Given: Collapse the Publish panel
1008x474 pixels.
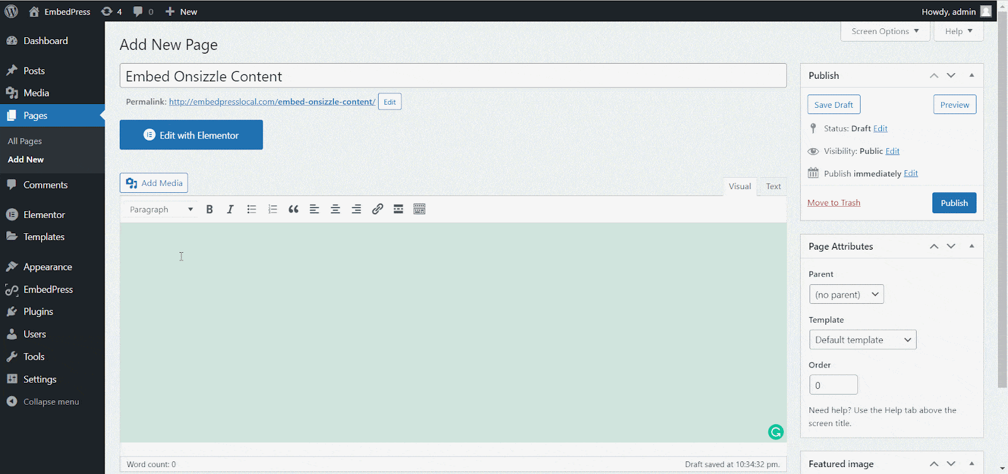Looking at the screenshot, I should 971,76.
